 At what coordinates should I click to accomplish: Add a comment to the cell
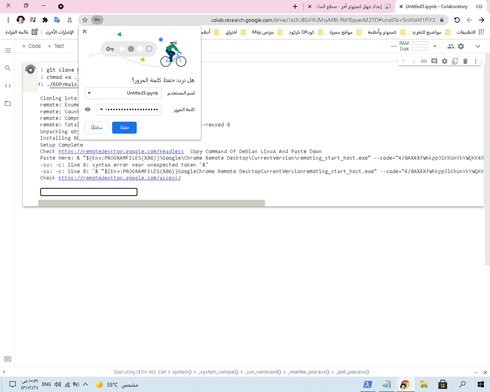(434, 61)
